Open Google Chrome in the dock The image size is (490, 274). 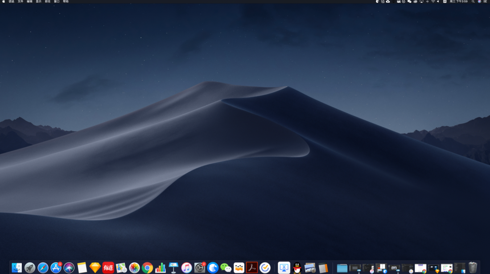(147, 267)
